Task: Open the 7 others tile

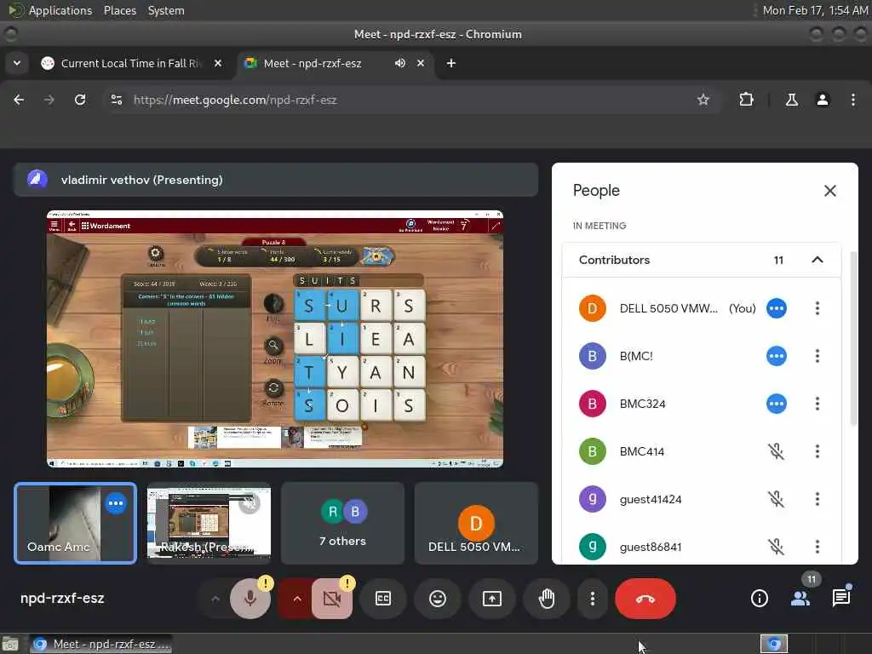Action: 342,524
